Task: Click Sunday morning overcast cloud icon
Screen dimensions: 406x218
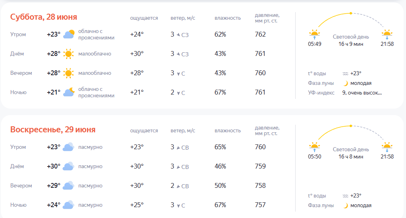Action: (x=68, y=147)
